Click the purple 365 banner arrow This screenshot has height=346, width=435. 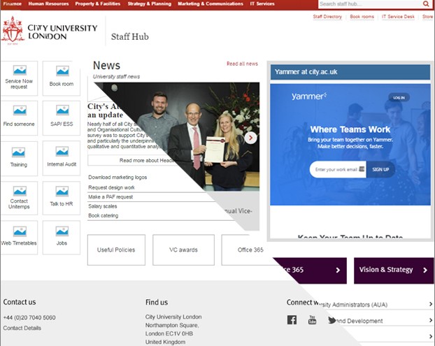(338, 271)
